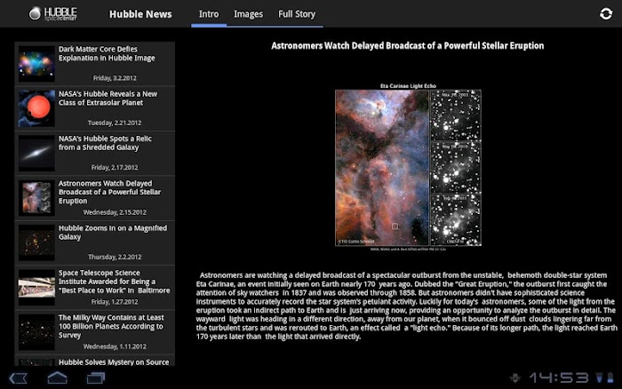Go to the Android home screen
622x389 pixels.
tap(57, 377)
